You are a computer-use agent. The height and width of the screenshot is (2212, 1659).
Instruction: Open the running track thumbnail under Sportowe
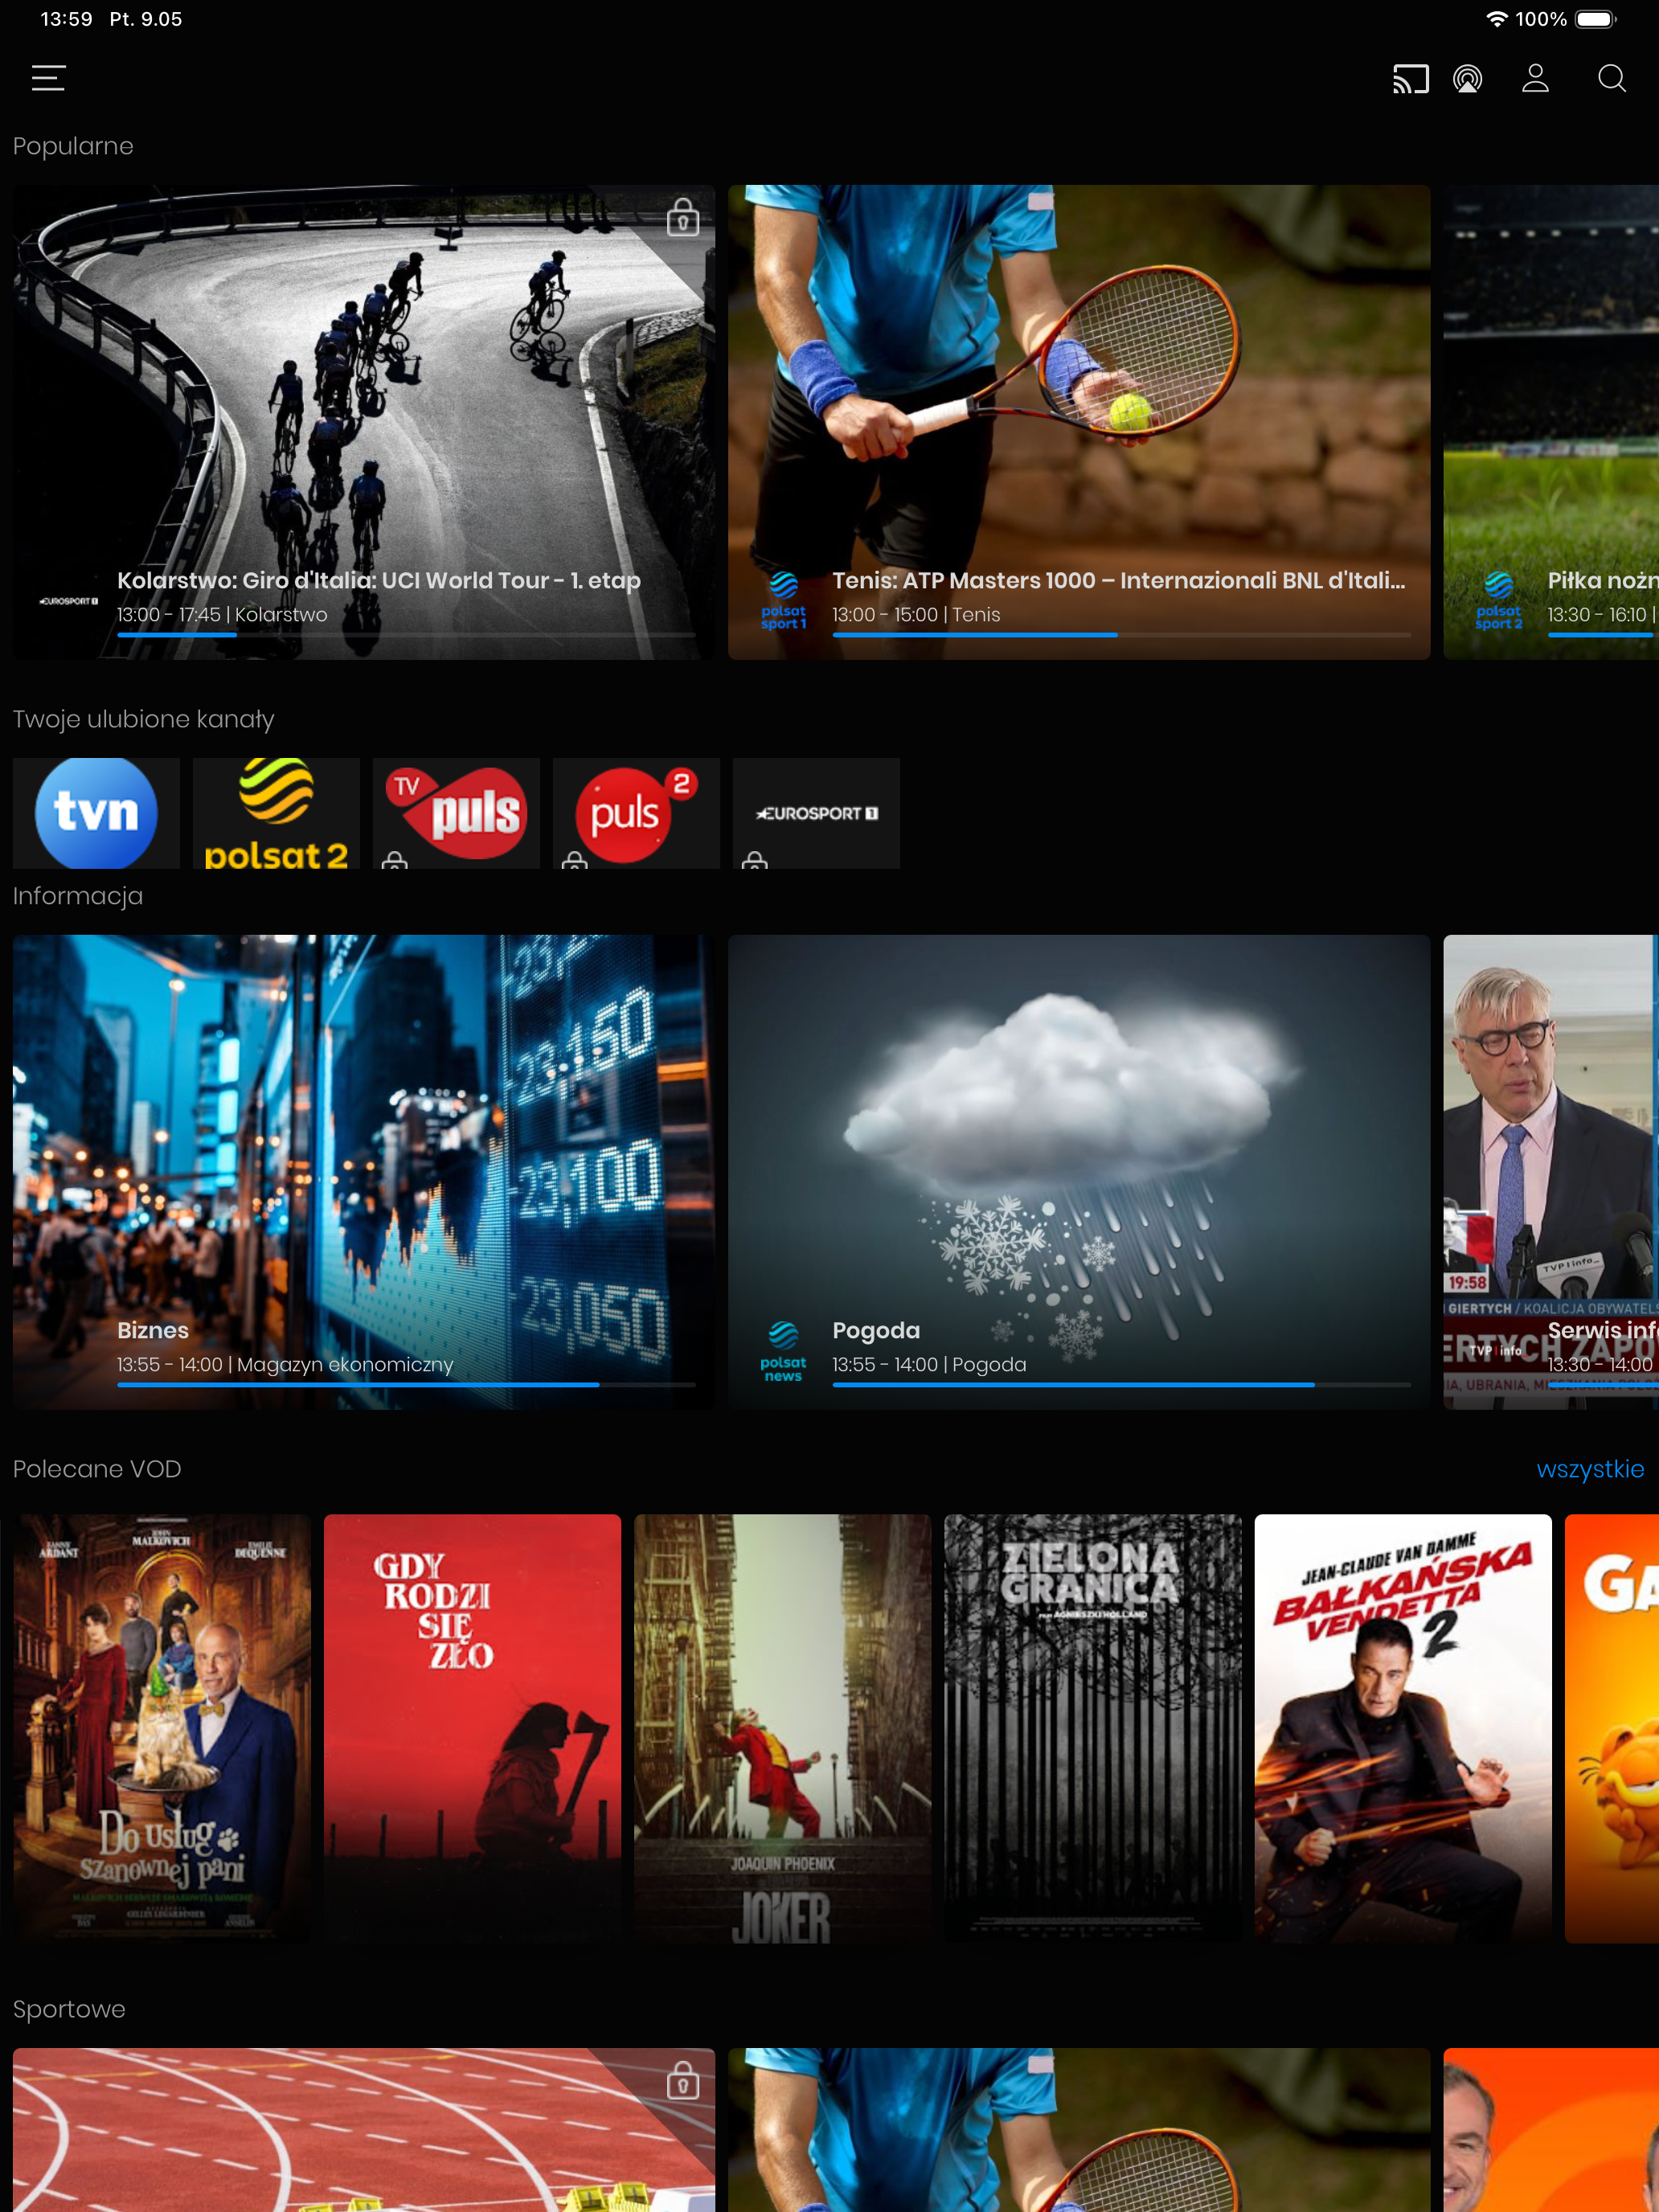(364, 2130)
